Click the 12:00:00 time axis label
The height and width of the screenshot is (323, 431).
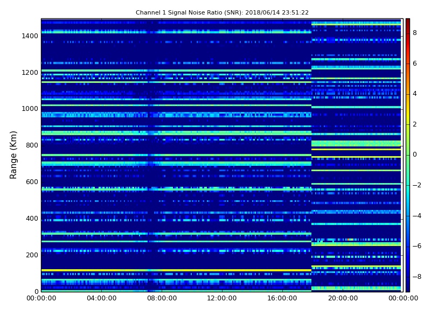coord(222,298)
